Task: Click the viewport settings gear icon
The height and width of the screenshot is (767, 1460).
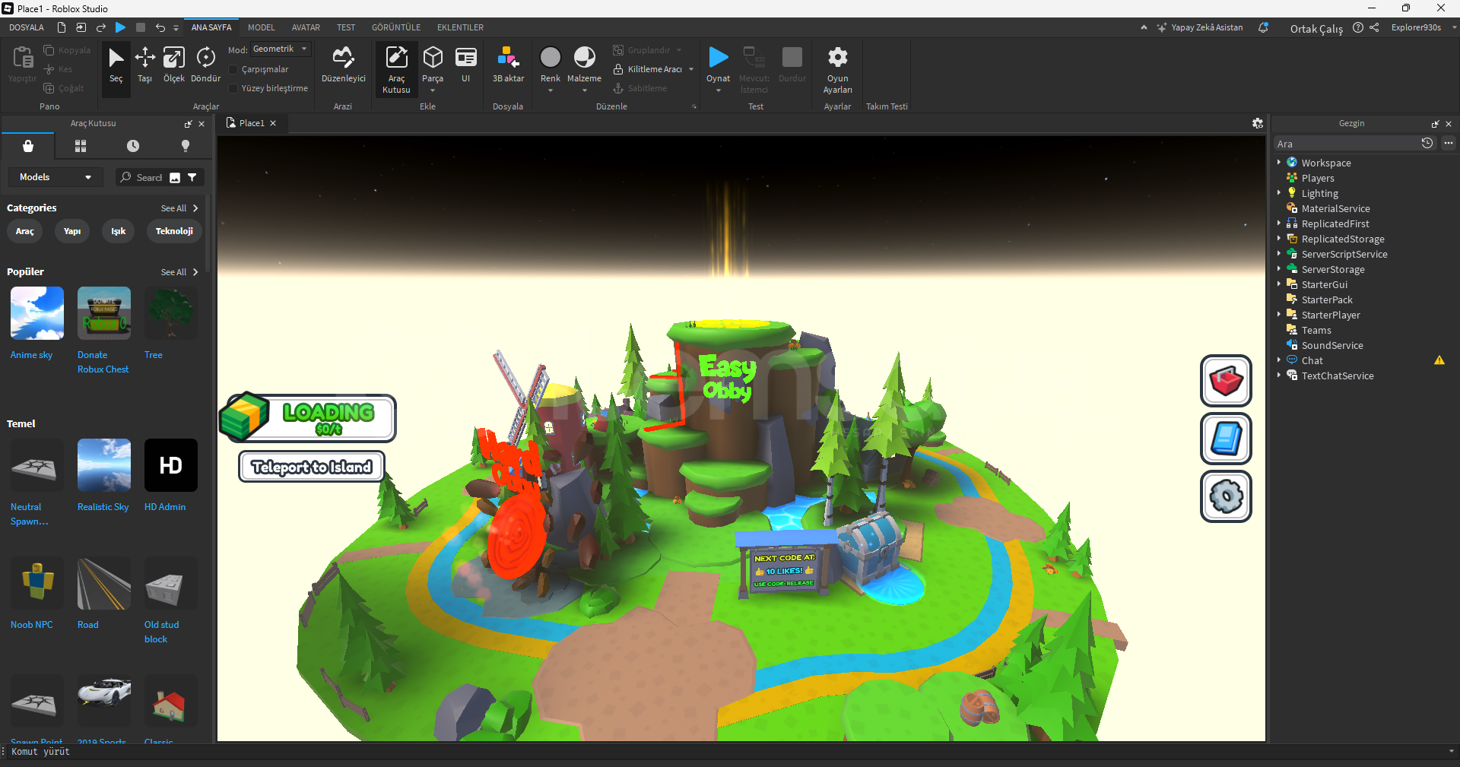Action: [x=1258, y=123]
